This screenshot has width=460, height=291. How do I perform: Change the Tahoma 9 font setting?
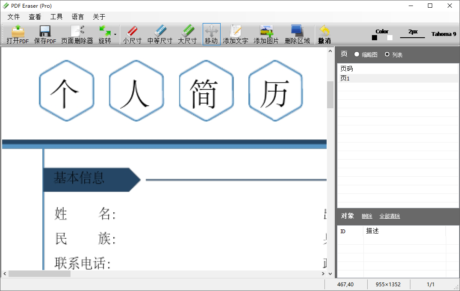[444, 34]
